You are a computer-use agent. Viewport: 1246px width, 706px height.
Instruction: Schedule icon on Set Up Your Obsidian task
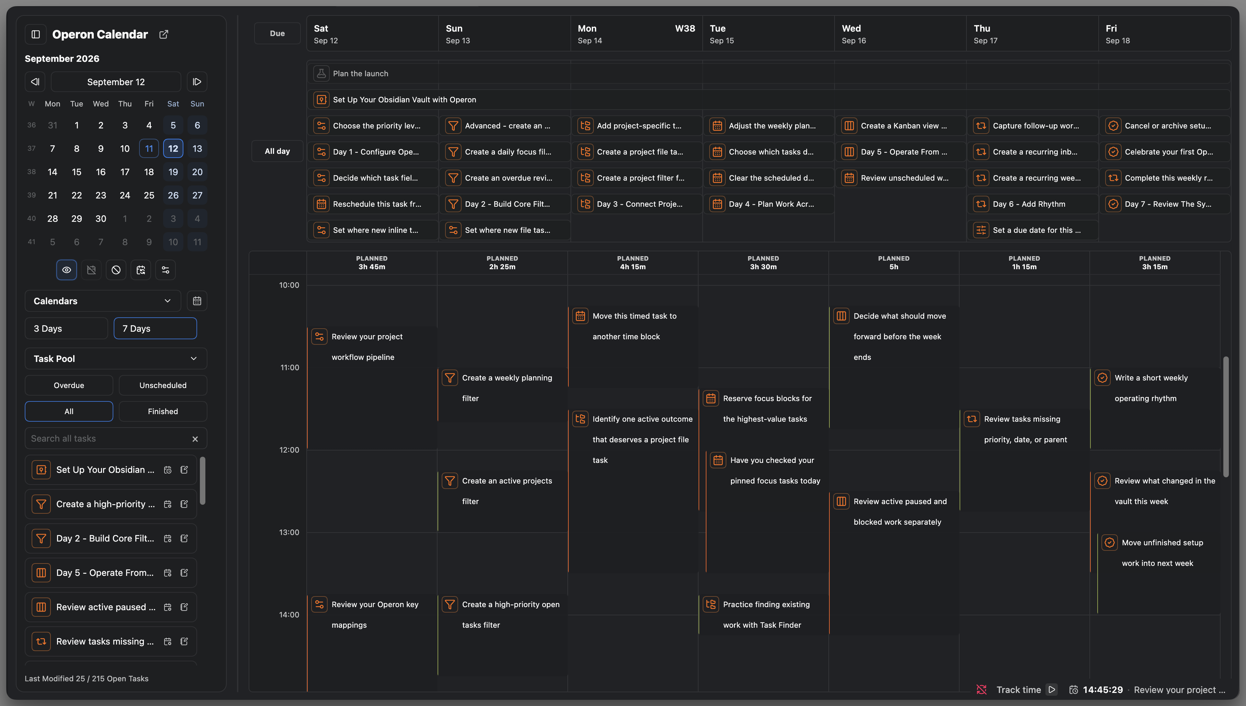pyautogui.click(x=168, y=470)
